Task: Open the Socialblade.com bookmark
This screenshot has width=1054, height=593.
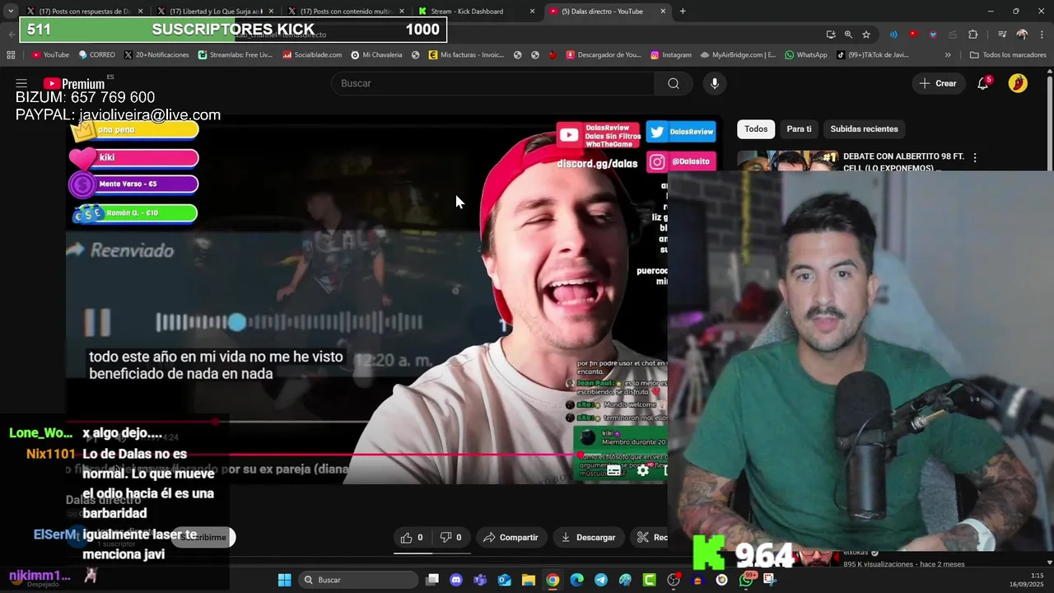Action: click(312, 55)
